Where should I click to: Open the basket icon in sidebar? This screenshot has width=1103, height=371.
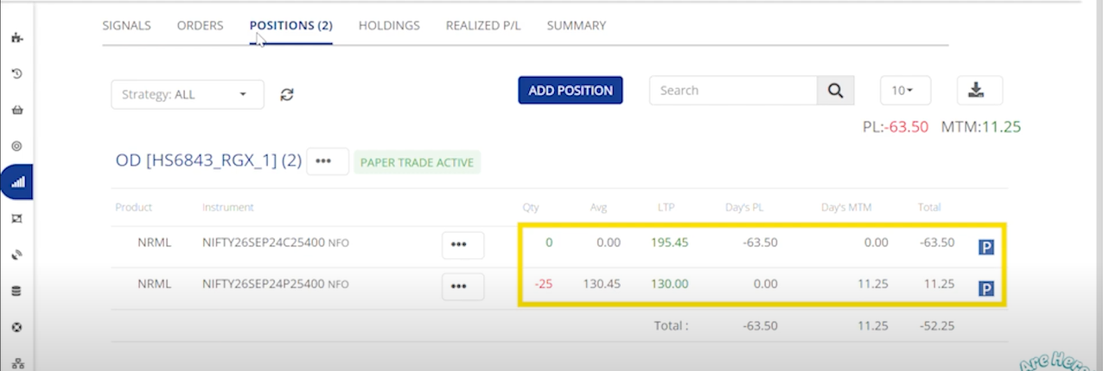pos(16,110)
